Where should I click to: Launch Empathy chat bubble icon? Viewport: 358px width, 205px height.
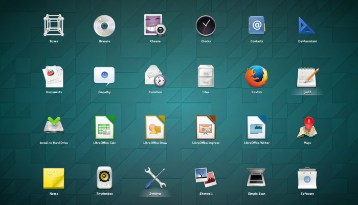pyautogui.click(x=104, y=76)
